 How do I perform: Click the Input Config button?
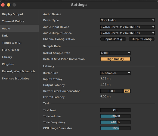pyautogui.click(x=113, y=39)
